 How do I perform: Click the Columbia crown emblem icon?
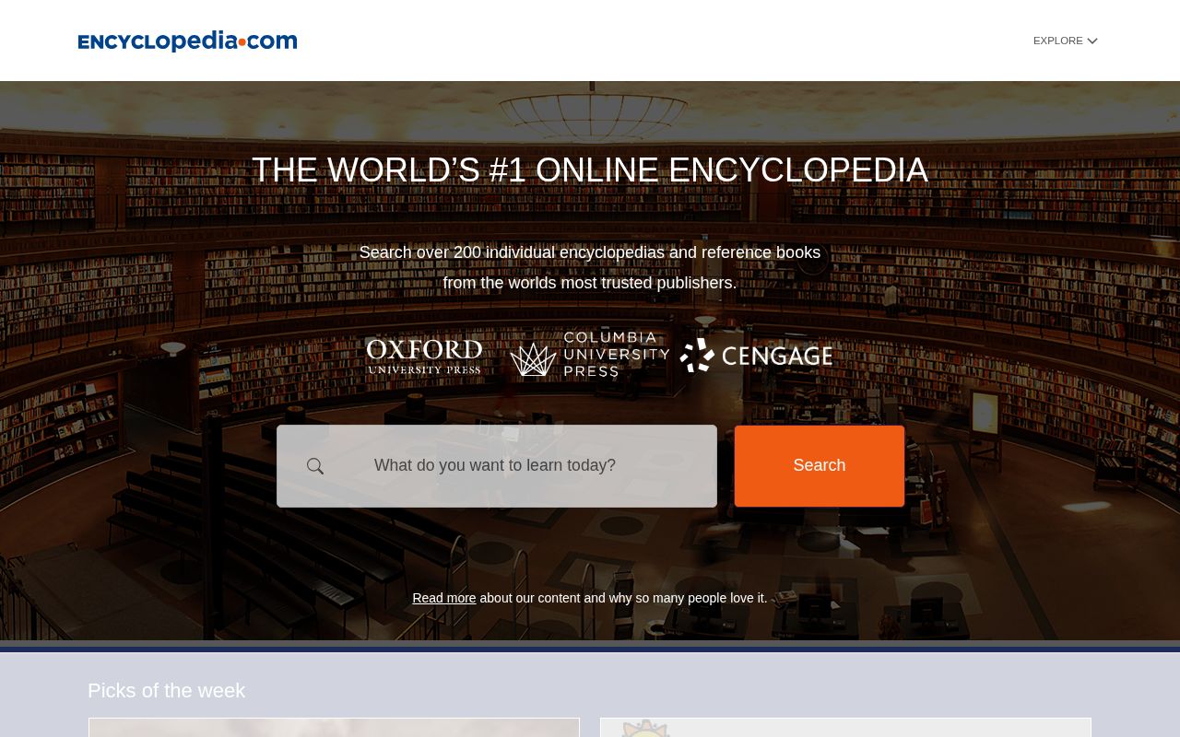(535, 358)
